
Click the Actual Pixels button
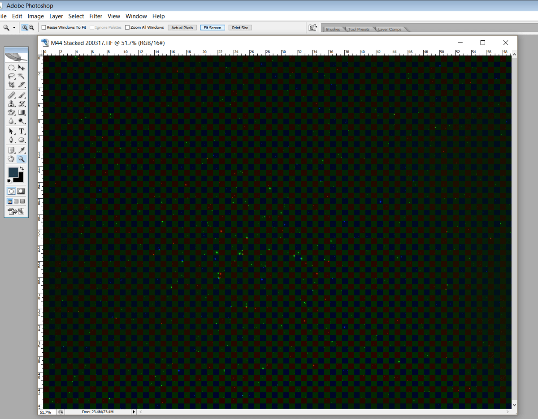click(182, 27)
